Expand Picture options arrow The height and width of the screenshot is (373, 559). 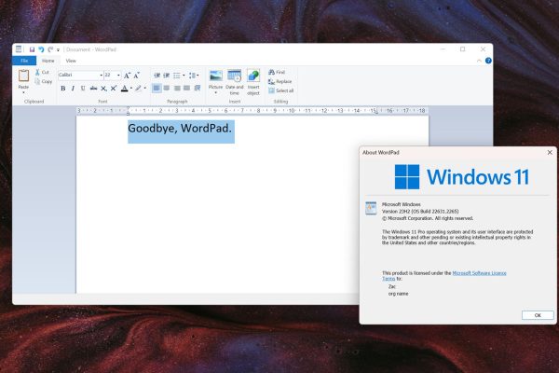coord(216,93)
